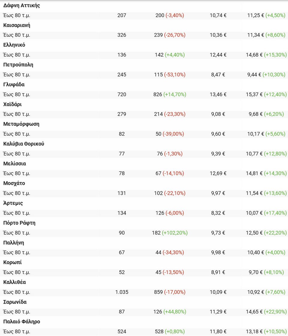Click the Μελίσσια area heading
The height and width of the screenshot is (336, 288).
coord(14,163)
